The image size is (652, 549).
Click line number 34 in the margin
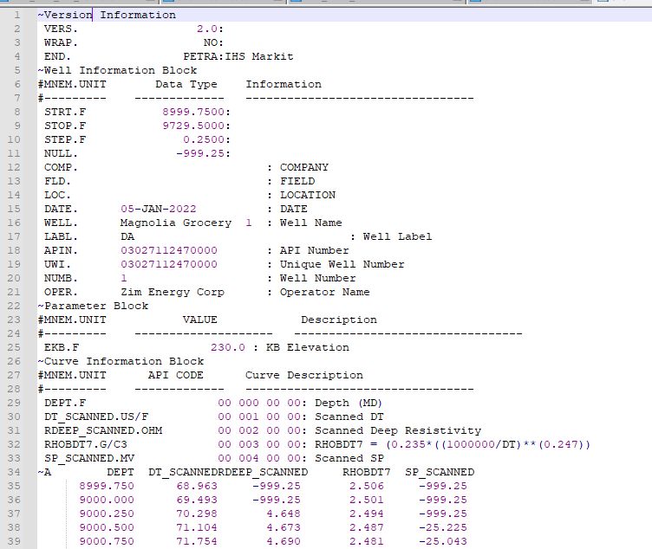tap(14, 472)
